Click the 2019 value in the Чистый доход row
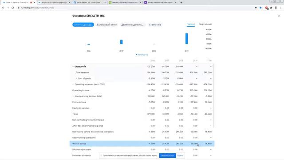 pos(194,144)
